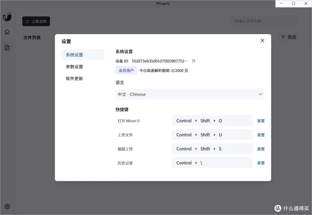
Task: Close the settings dialog with X
Action: click(262, 40)
